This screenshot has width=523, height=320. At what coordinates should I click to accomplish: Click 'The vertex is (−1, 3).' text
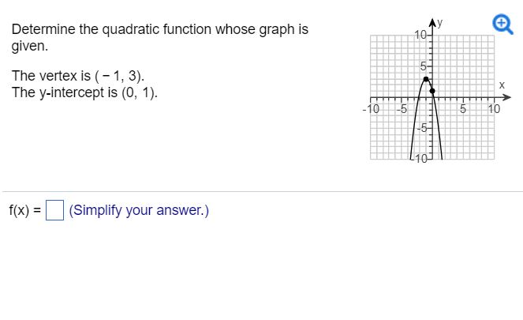[x=78, y=76]
